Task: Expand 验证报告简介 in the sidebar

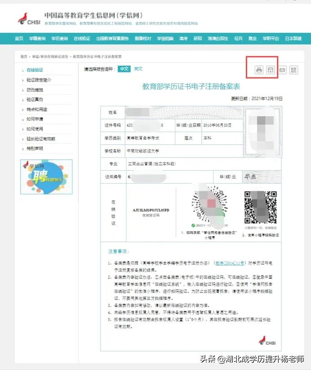Action: click(x=39, y=80)
